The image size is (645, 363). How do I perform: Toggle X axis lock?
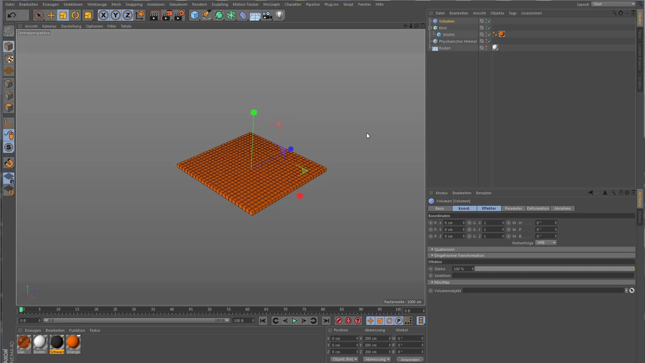103,15
